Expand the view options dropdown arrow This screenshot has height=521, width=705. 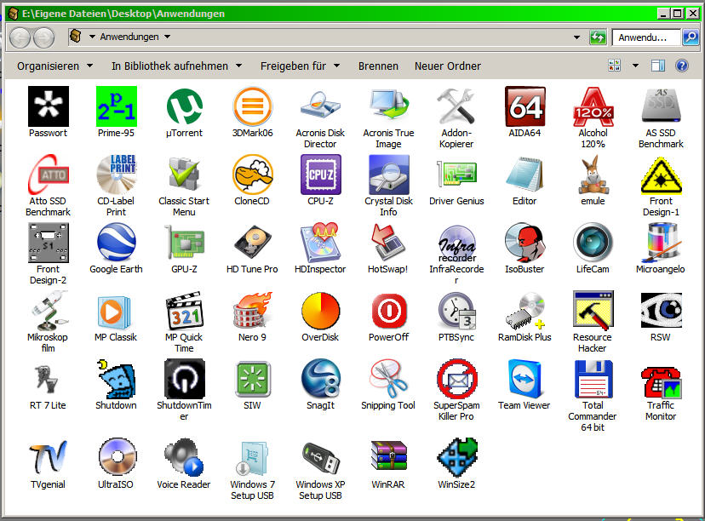coord(635,66)
